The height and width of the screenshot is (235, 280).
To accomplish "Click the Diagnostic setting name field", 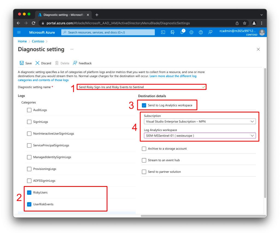I will tap(142, 87).
